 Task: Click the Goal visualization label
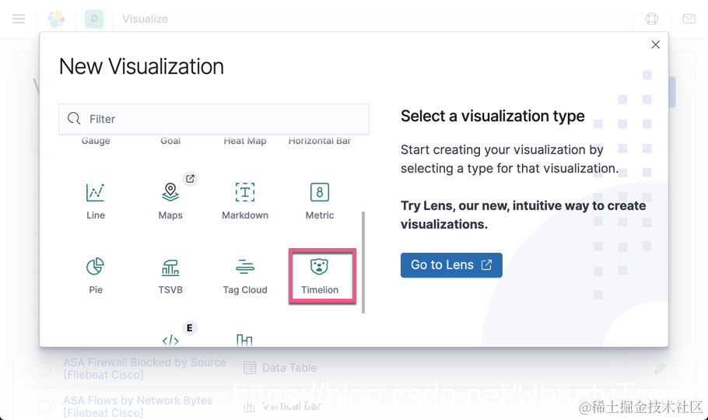coord(170,141)
